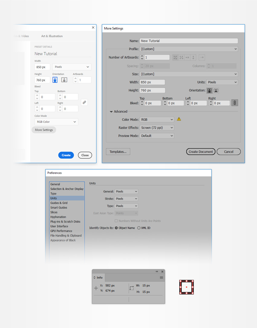Click the bleed link chain icon
Screen dimensions: 257x328
point(84,102)
